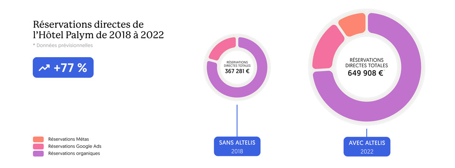455x168 pixels.
Task: Click the upward trend arrow icon
Action: click(x=44, y=68)
